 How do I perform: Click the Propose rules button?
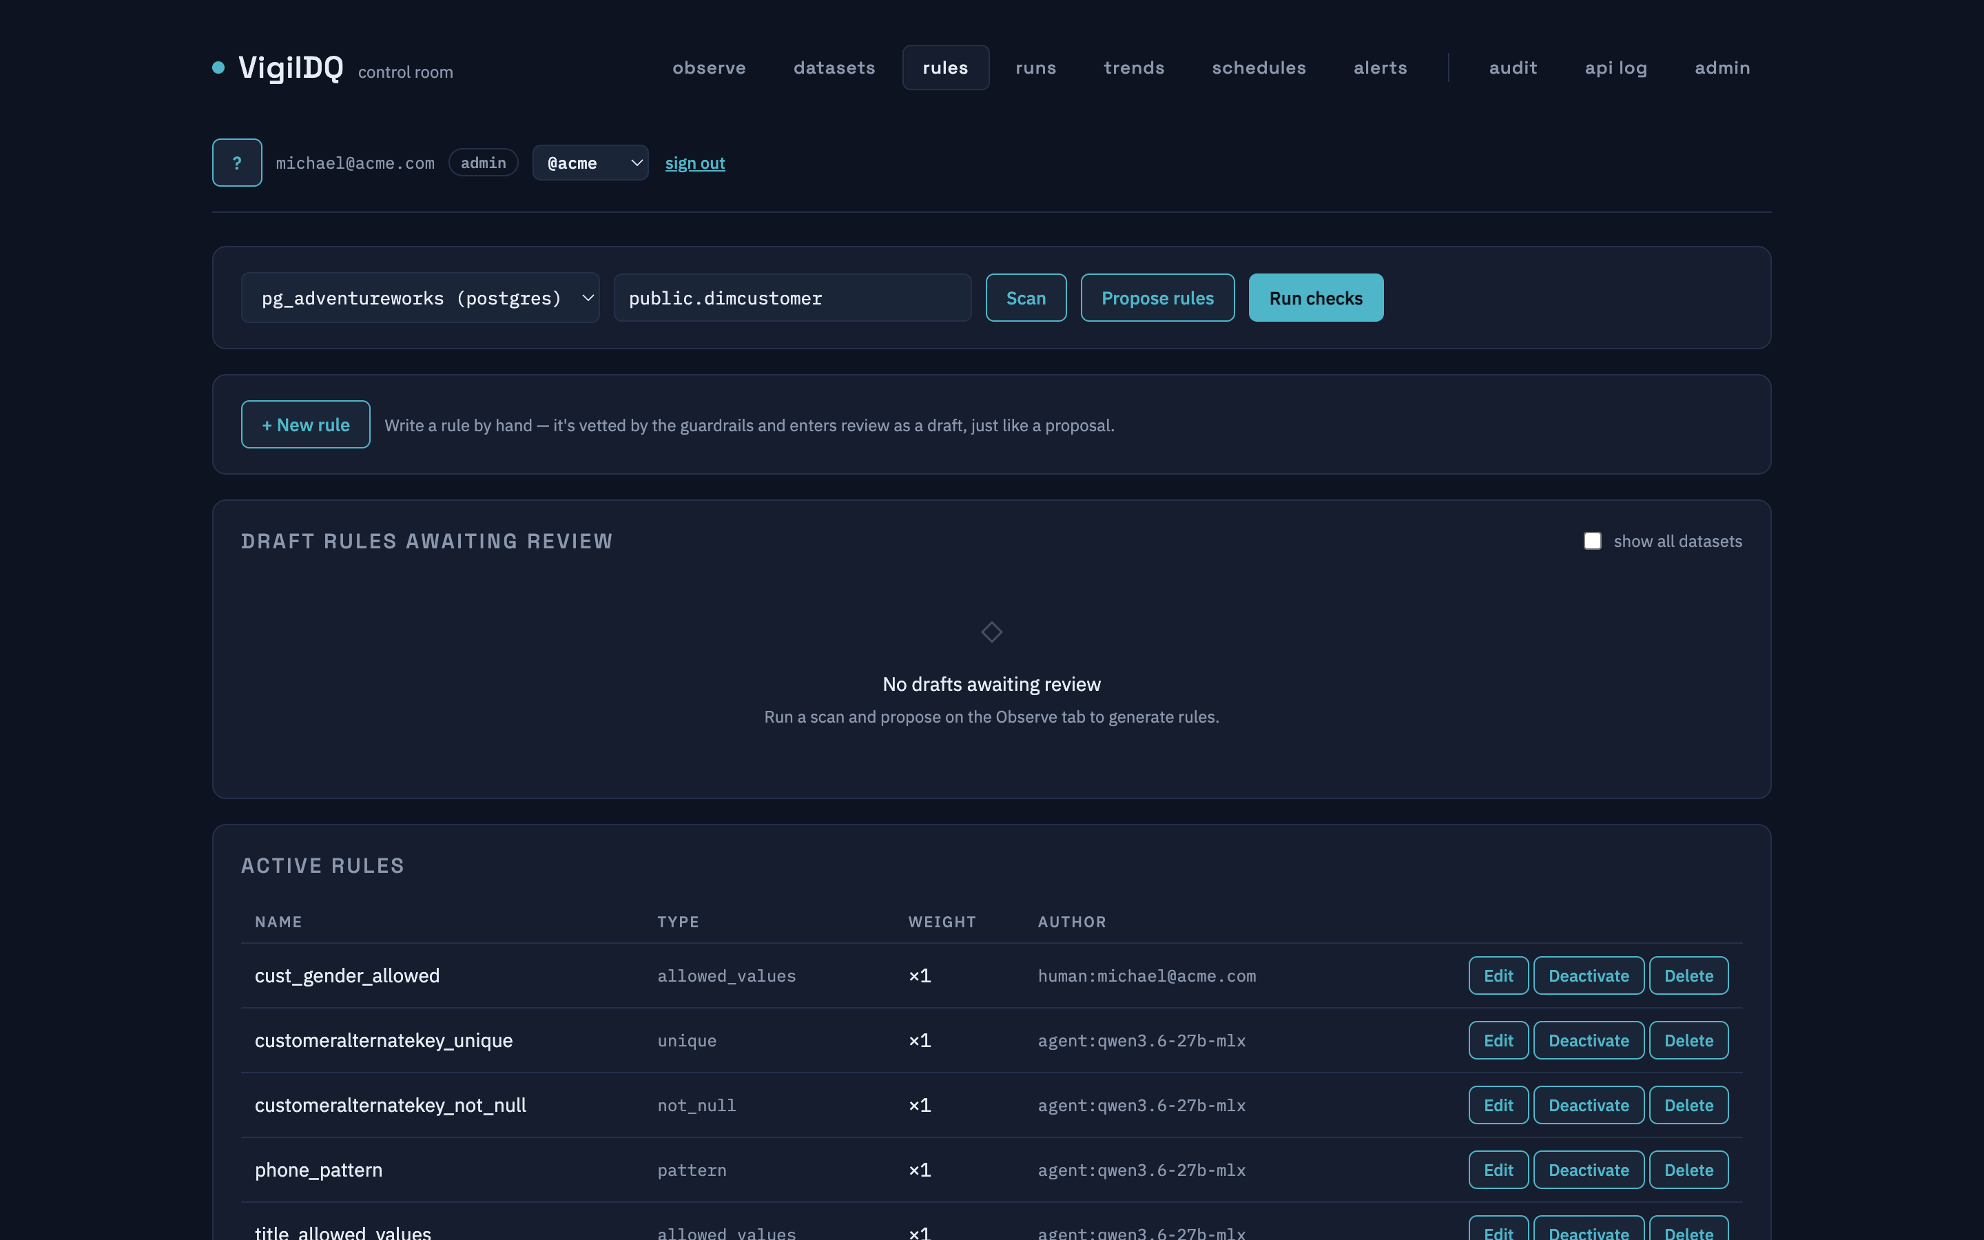(x=1157, y=298)
